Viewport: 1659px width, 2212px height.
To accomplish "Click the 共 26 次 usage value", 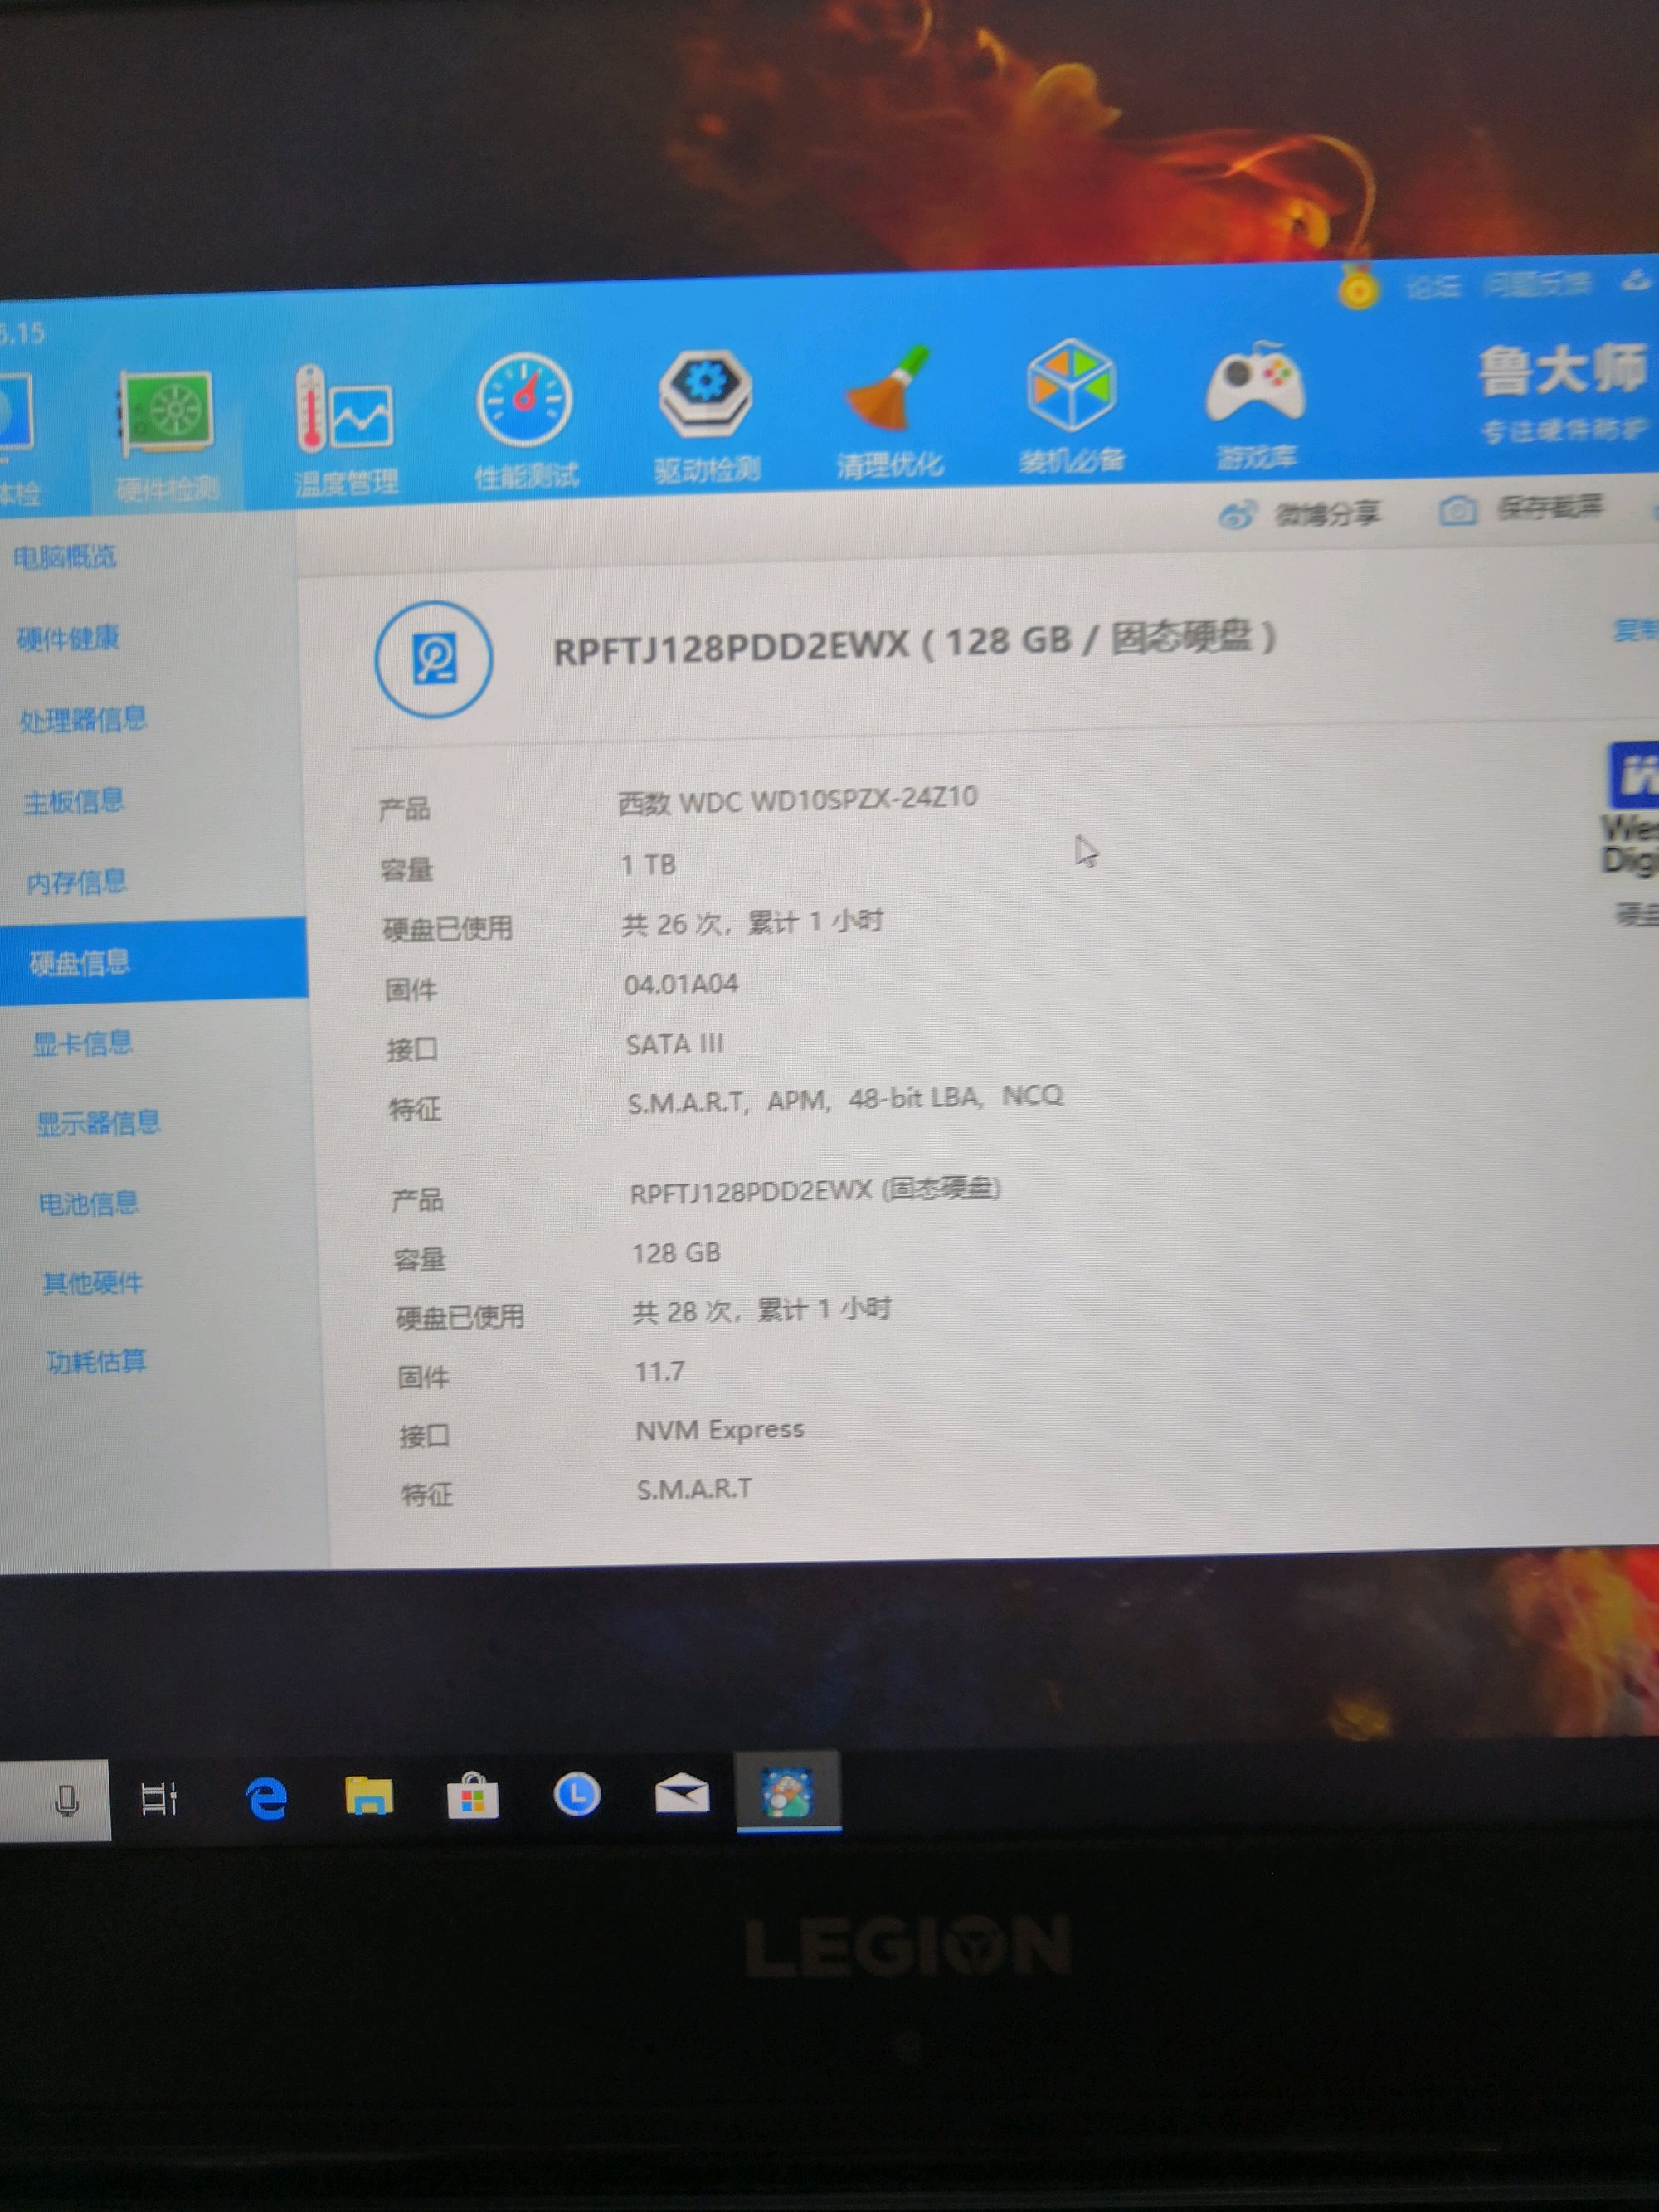I will (x=752, y=922).
